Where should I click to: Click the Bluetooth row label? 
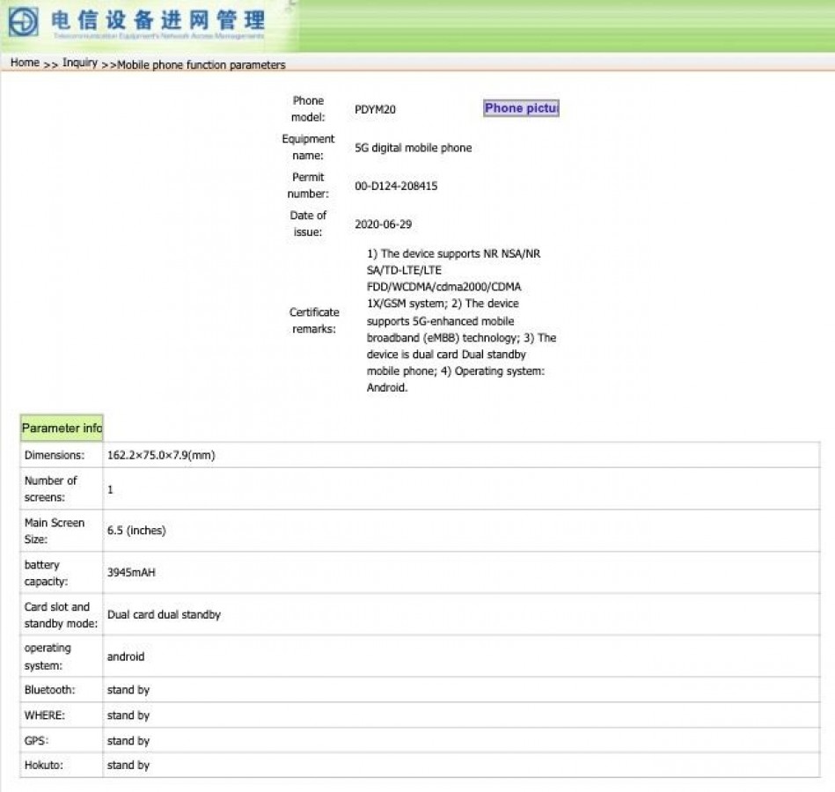[x=49, y=690]
